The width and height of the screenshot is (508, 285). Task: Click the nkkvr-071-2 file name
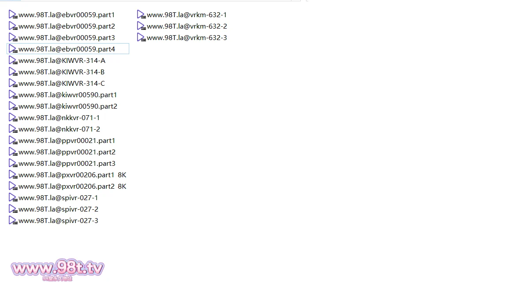click(59, 129)
